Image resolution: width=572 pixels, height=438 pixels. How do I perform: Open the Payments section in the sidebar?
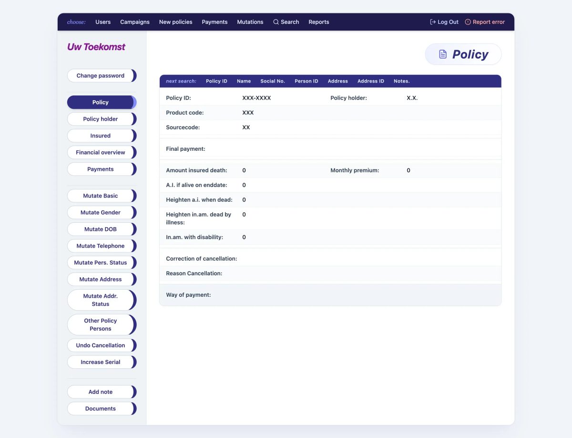[x=102, y=169]
